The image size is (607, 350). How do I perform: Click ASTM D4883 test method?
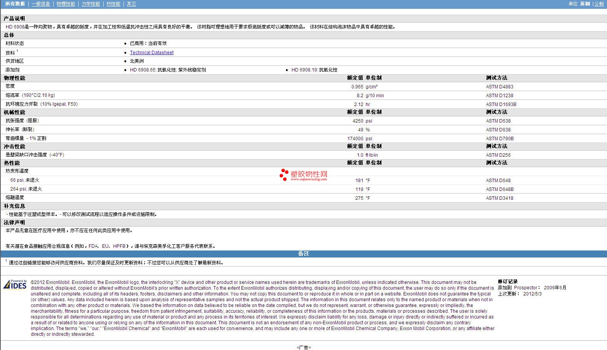500,87
